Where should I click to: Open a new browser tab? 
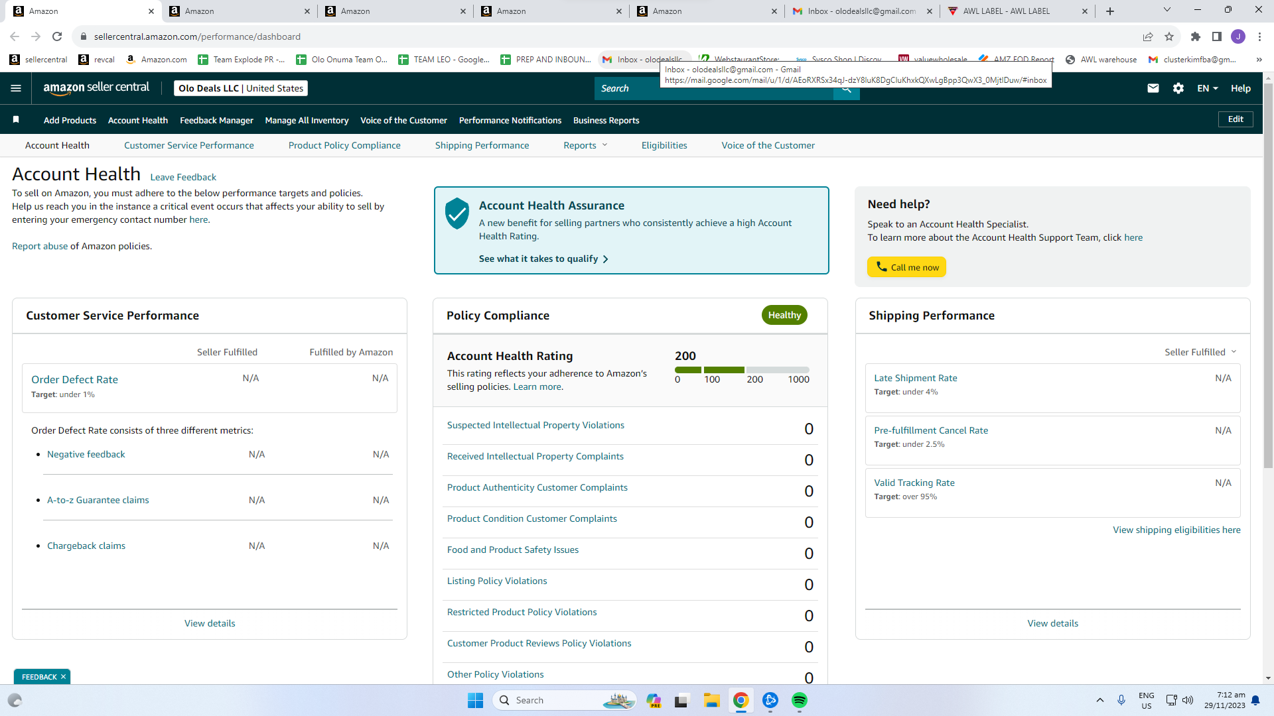click(1110, 11)
